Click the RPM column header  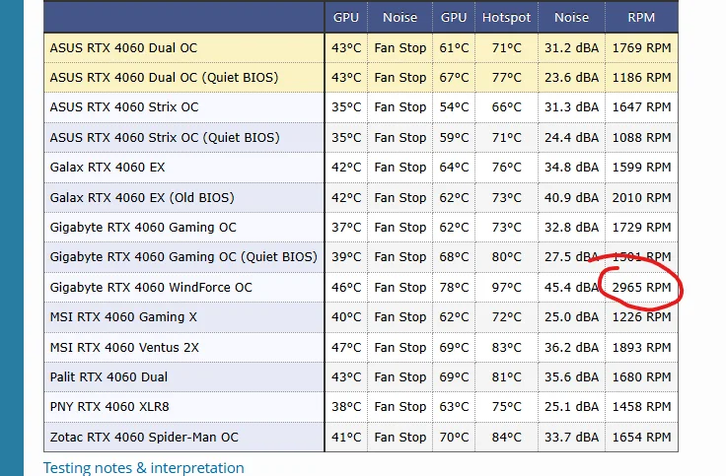pyautogui.click(x=641, y=18)
